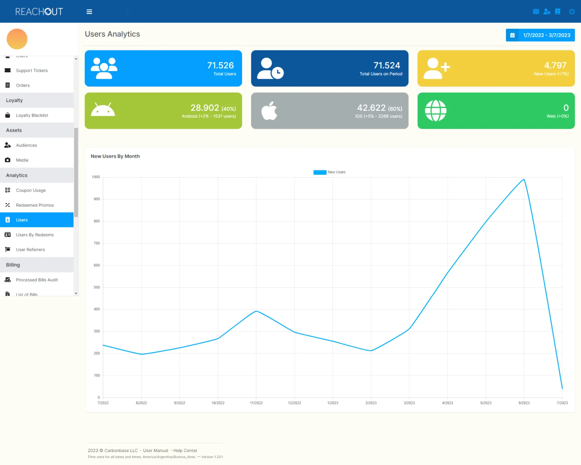Click the sidebar scroll down arrow
This screenshot has height=465, width=581.
(76, 293)
